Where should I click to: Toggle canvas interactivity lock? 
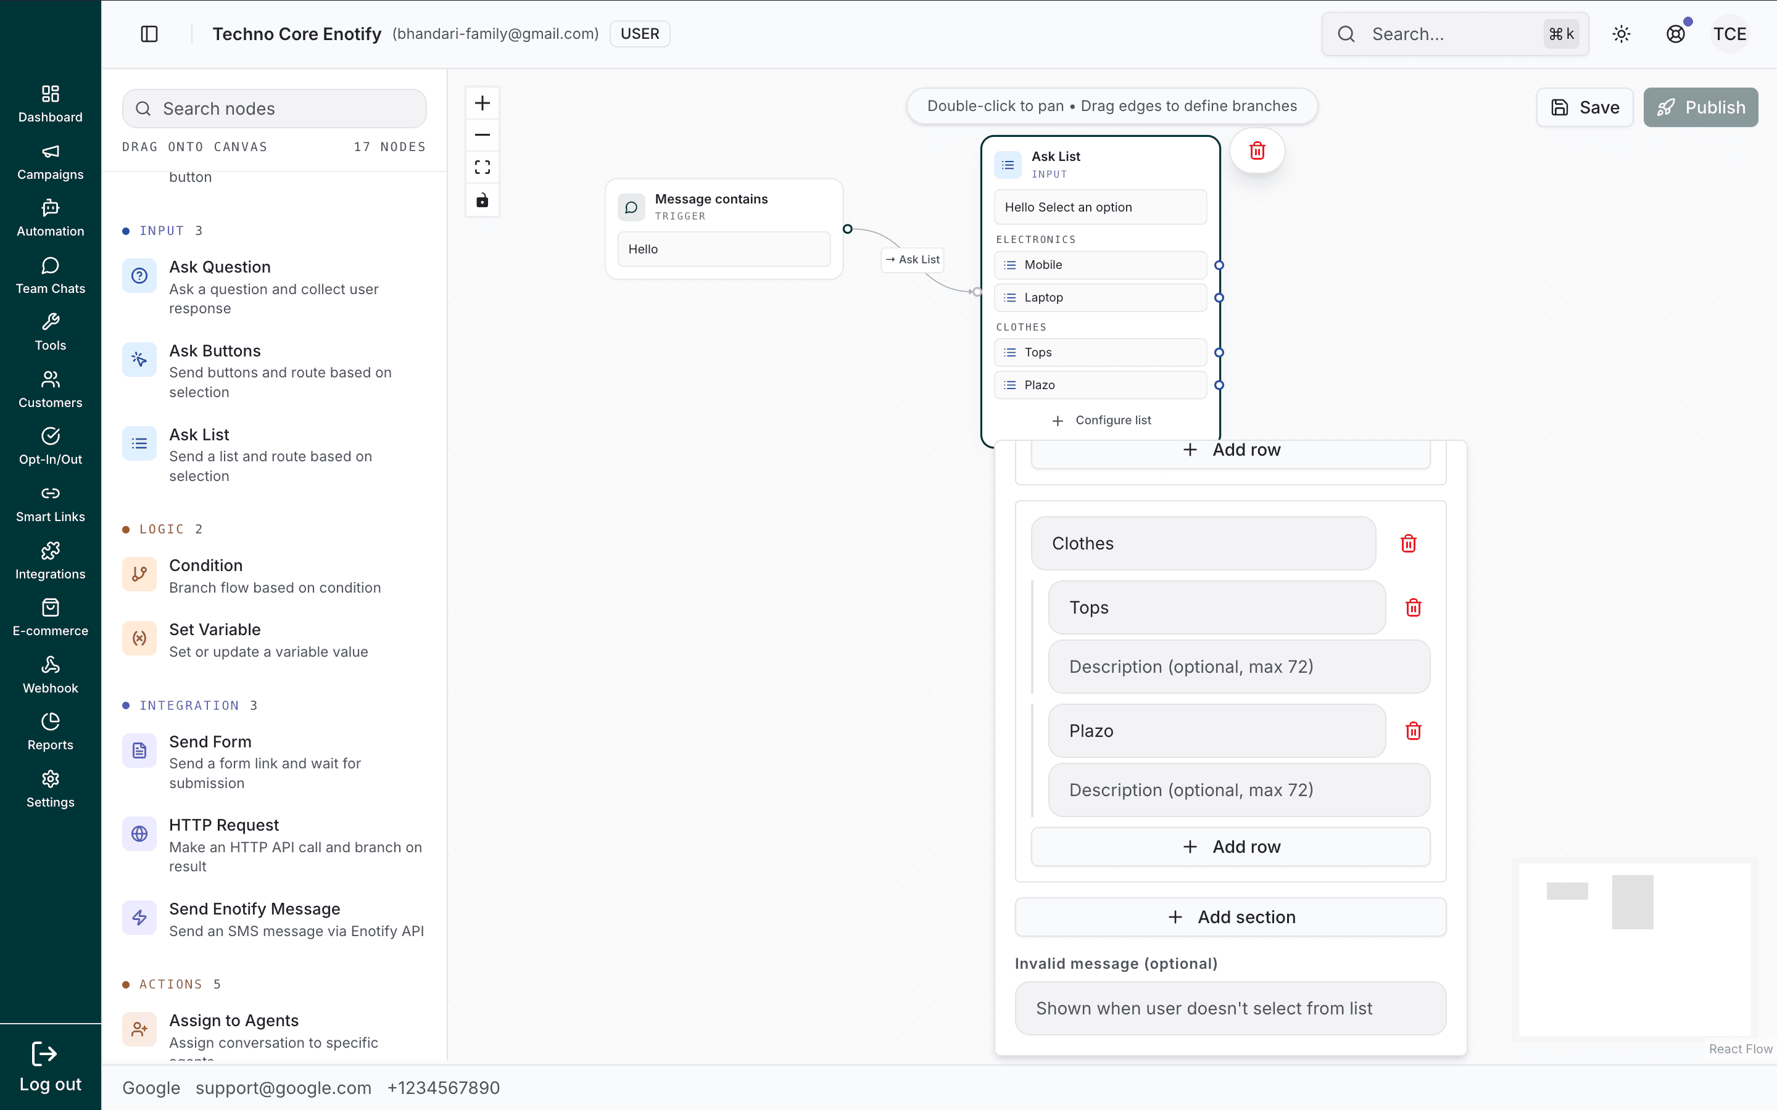483,200
